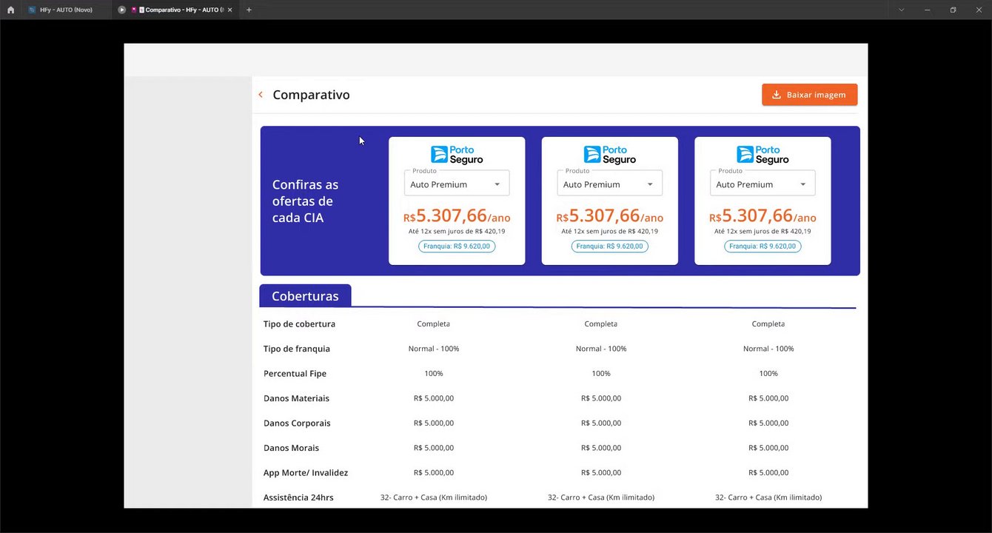992x533 pixels.
Task: Click third column Assistência 32- Carro + Casa value
Action: click(768, 497)
